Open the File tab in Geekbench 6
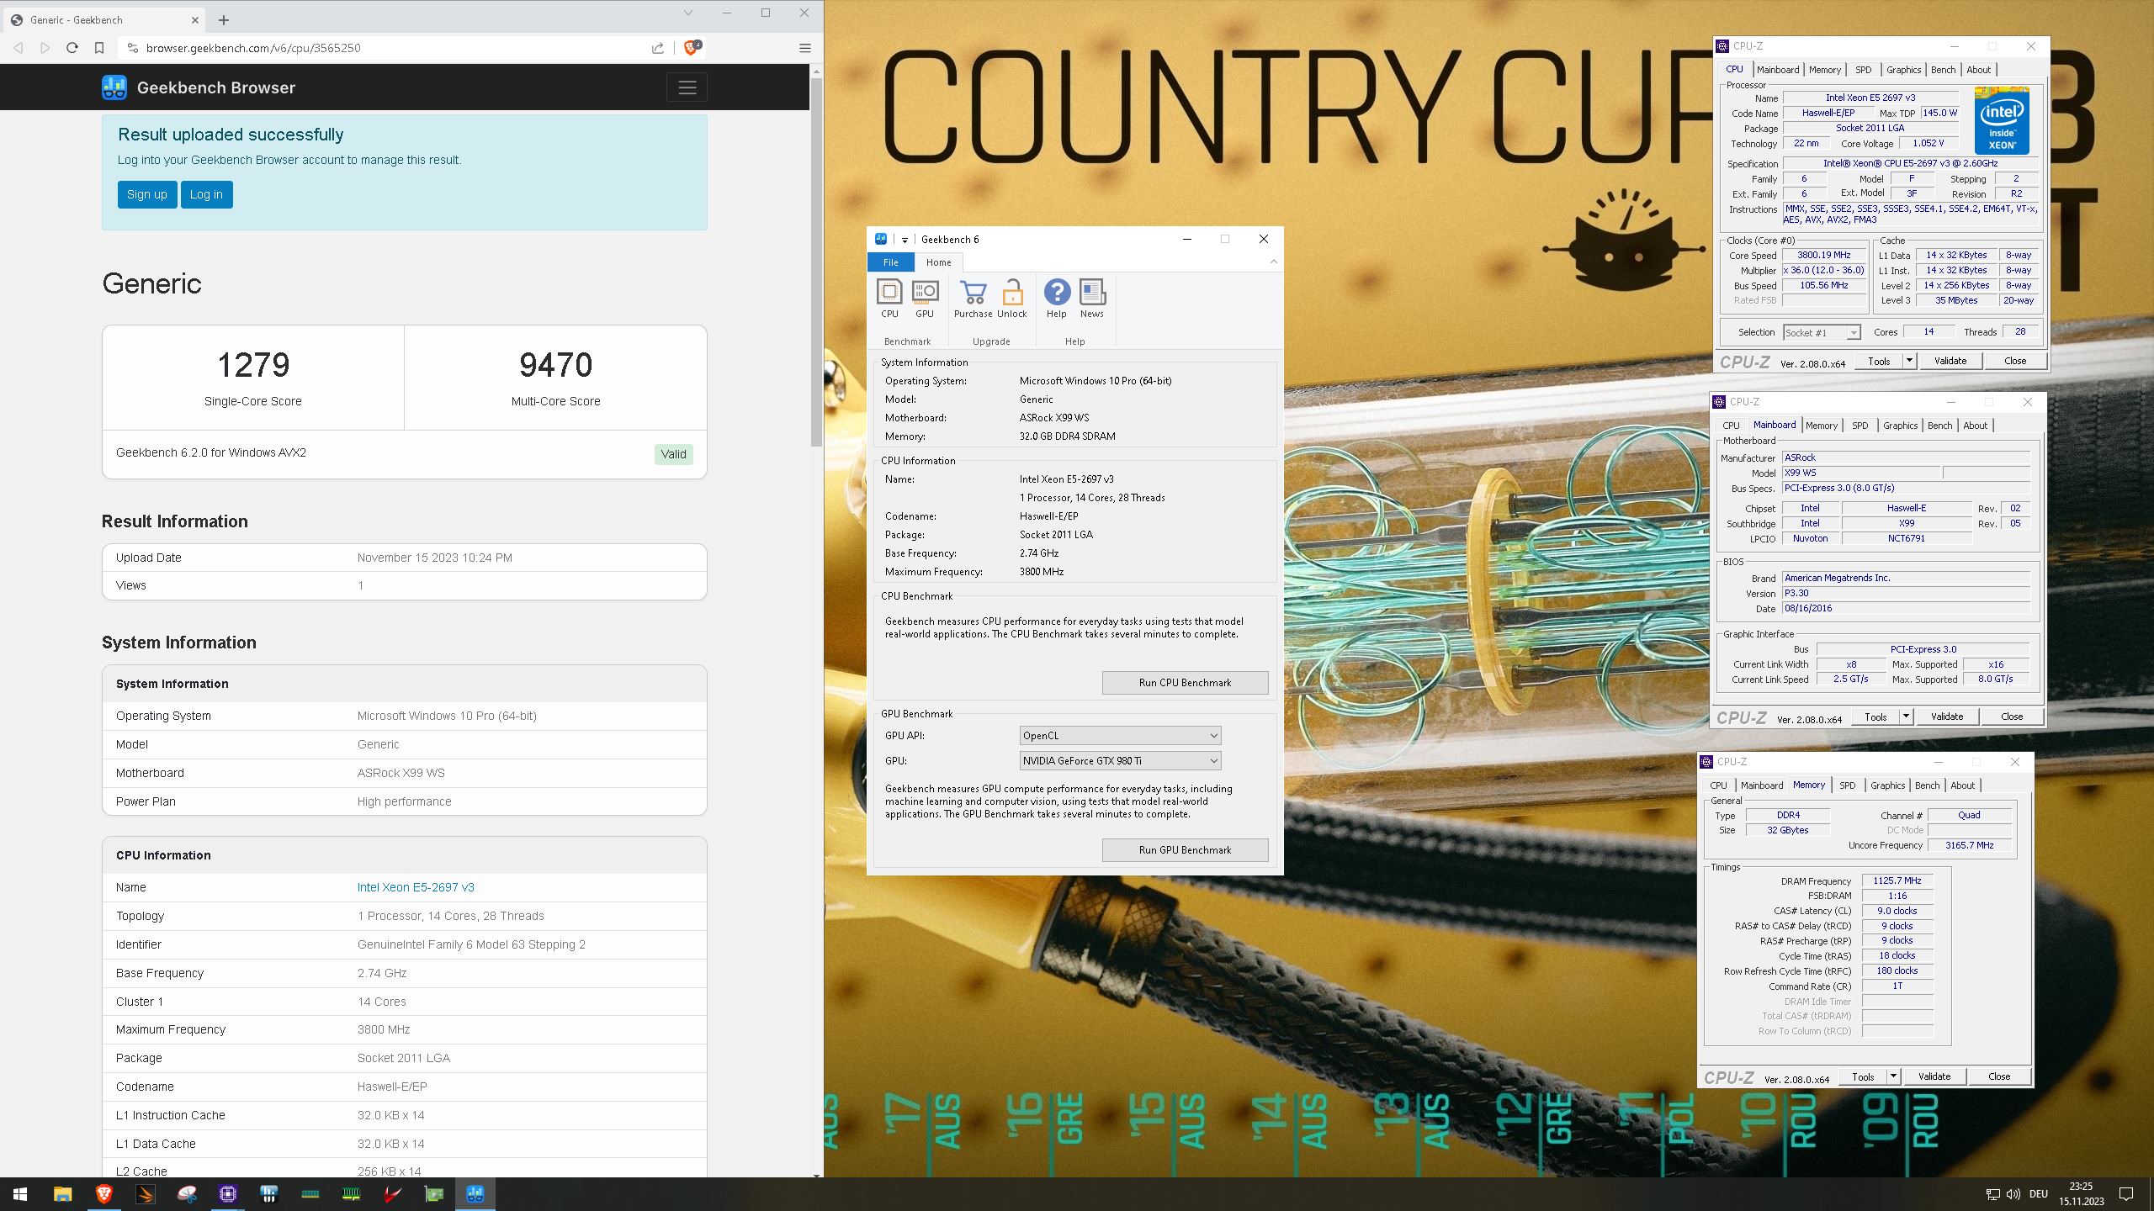 890,262
